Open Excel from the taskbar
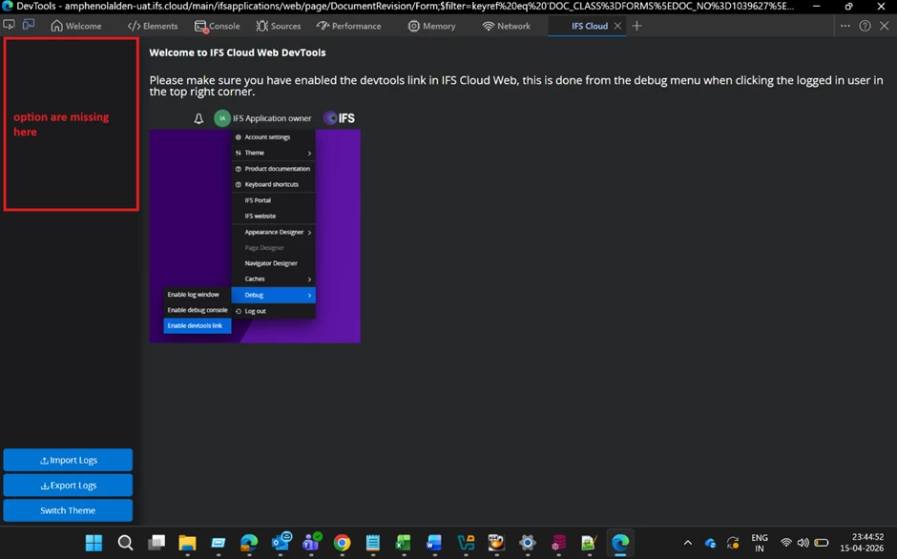The width and height of the screenshot is (897, 559). click(x=404, y=543)
